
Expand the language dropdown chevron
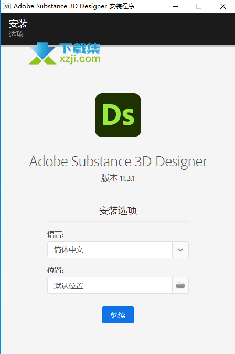click(x=180, y=250)
